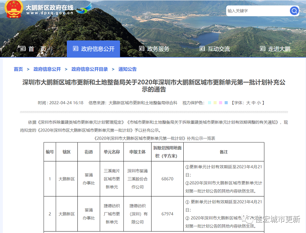306x233 pixels.
Task: Set font size to 小
Action: pyautogui.click(x=259, y=103)
